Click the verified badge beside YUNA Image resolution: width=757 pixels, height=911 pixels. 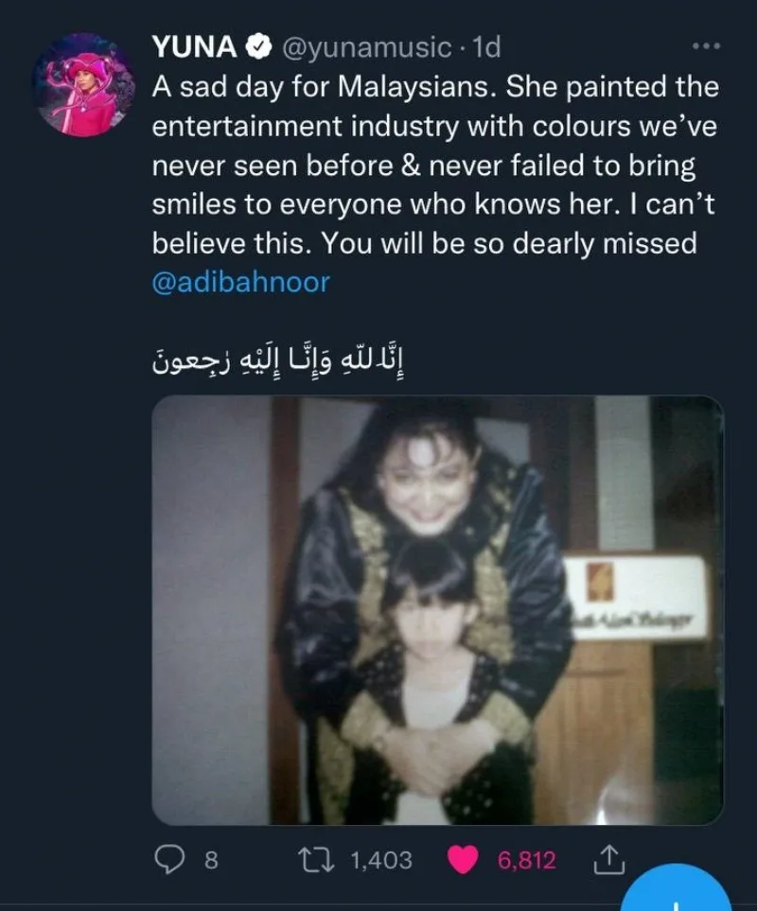tap(258, 47)
